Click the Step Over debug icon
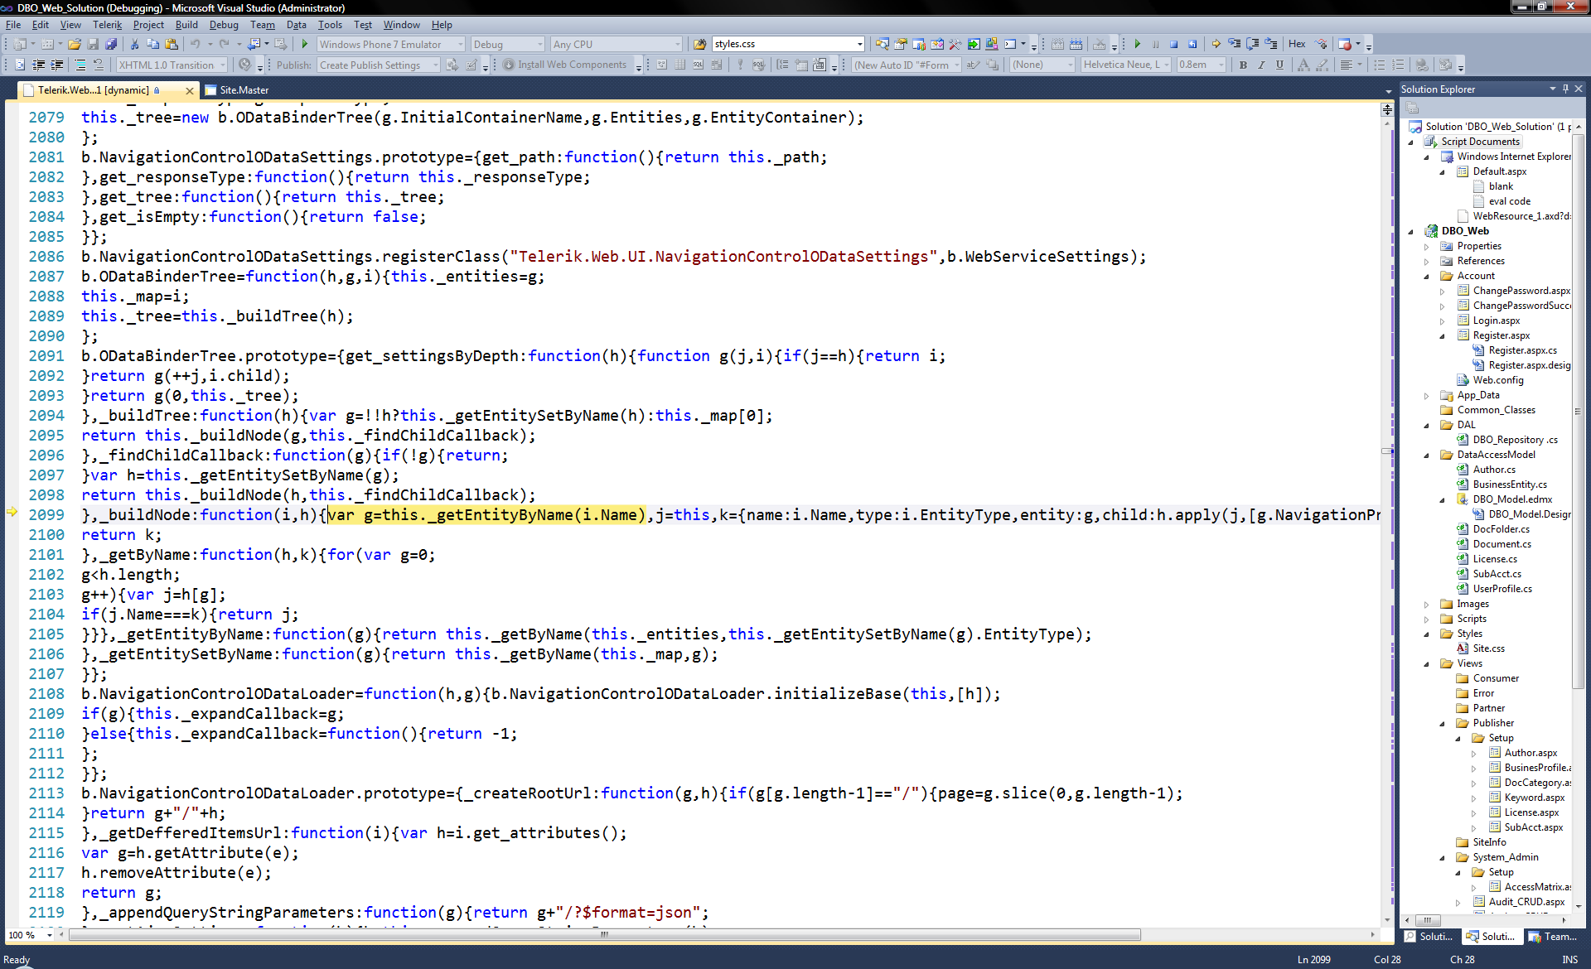1591x969 pixels. (x=1252, y=44)
